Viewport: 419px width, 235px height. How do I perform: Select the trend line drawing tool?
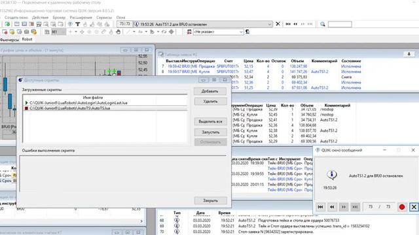click(x=128, y=32)
